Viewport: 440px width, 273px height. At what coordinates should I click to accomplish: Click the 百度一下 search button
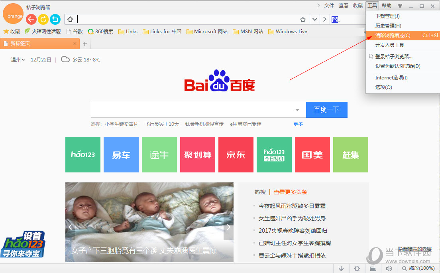click(326, 110)
